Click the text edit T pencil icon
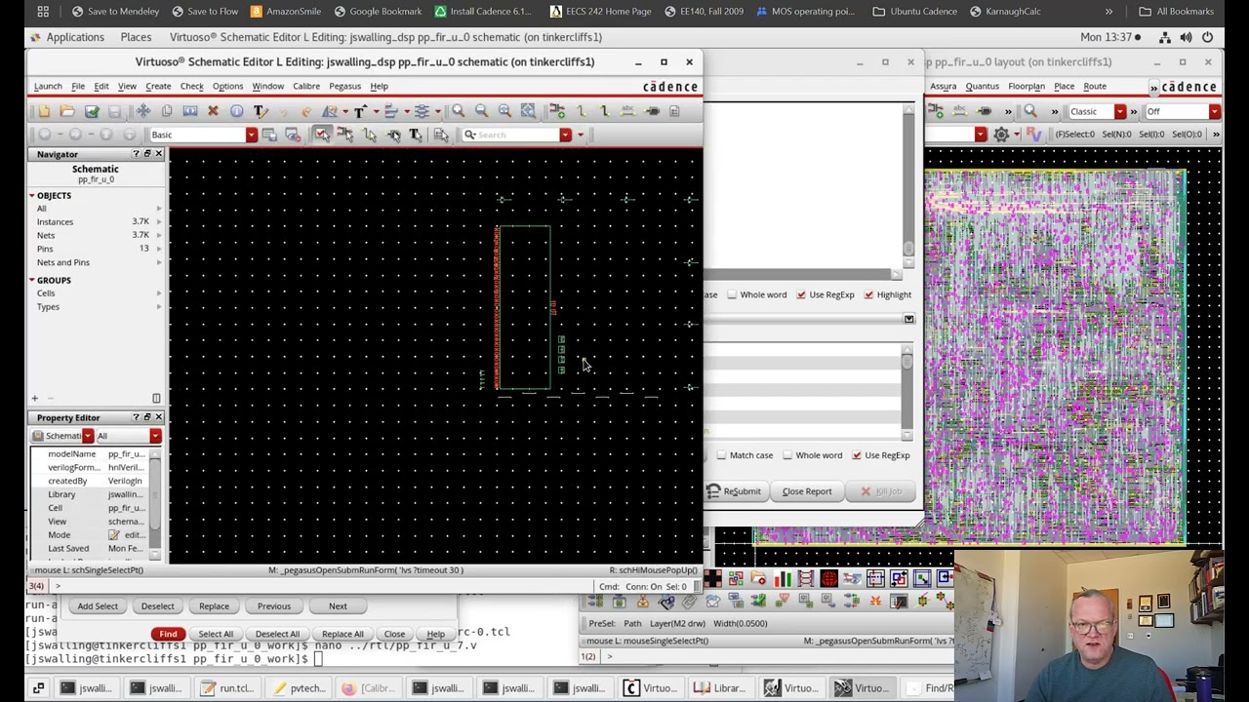This screenshot has width=1249, height=702. click(x=261, y=110)
